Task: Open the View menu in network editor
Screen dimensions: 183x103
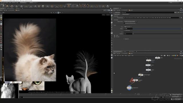Action: coord(123,56)
